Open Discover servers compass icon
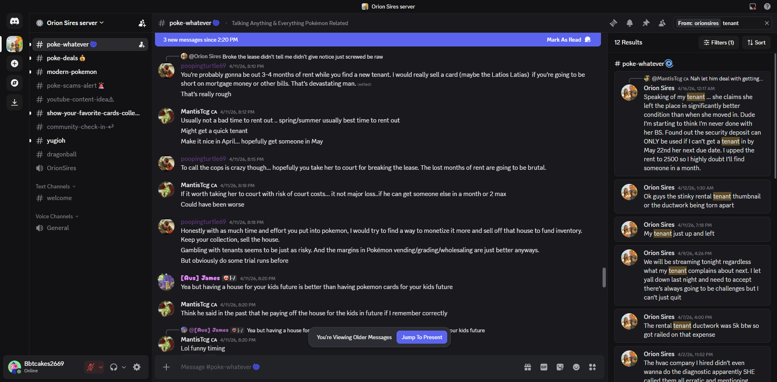The height and width of the screenshot is (382, 777). tap(15, 83)
